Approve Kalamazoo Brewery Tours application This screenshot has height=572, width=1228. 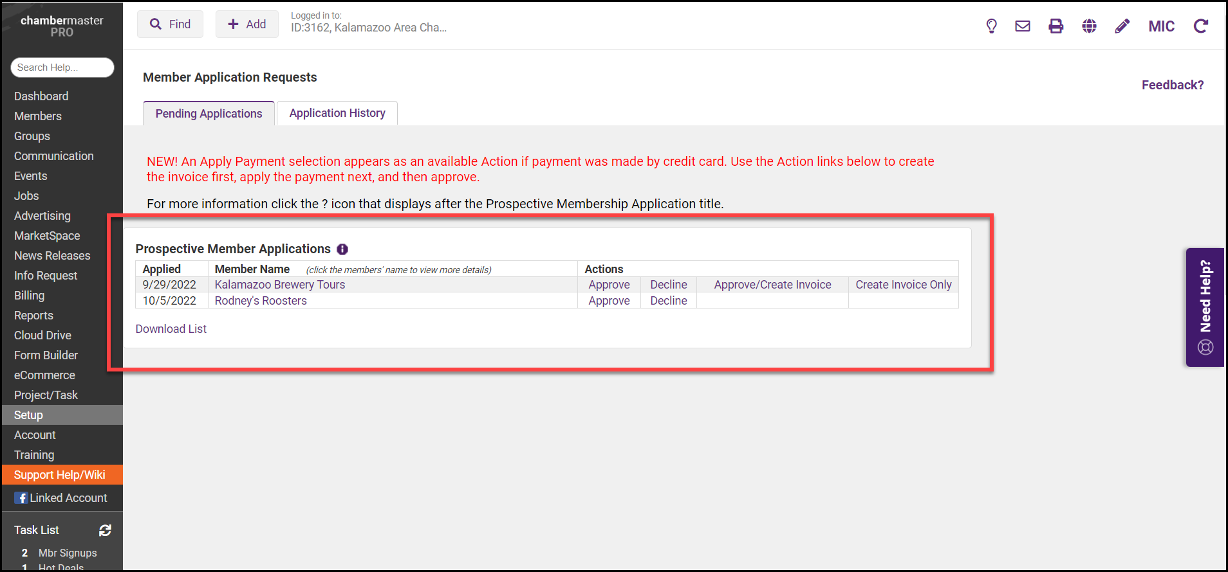(x=609, y=285)
